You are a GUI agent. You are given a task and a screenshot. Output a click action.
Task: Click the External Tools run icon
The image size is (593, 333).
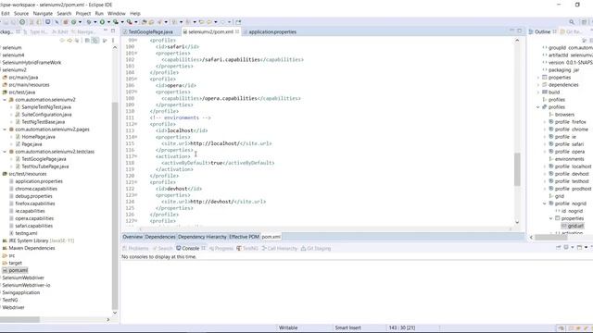click(x=130, y=22)
